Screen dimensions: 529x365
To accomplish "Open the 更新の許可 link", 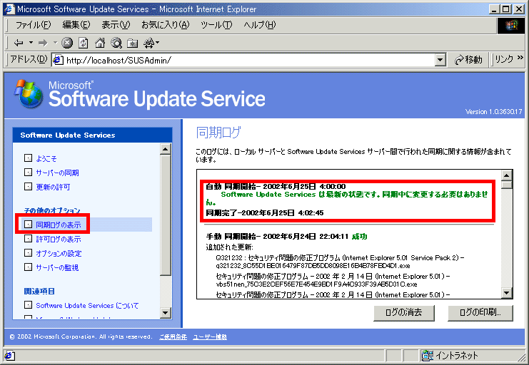I will click(53, 187).
